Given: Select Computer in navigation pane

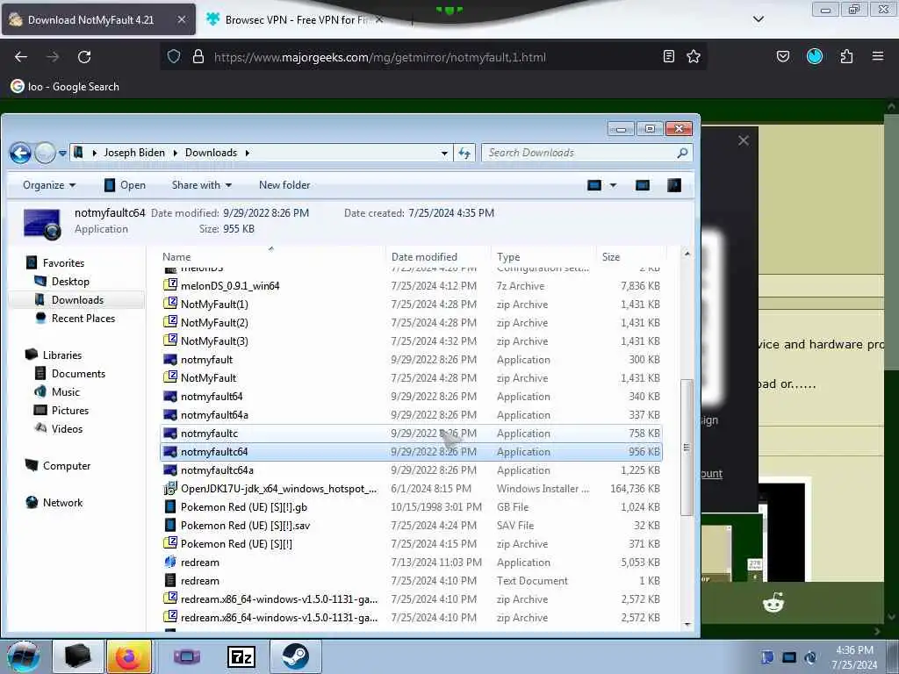Looking at the screenshot, I should [x=66, y=466].
